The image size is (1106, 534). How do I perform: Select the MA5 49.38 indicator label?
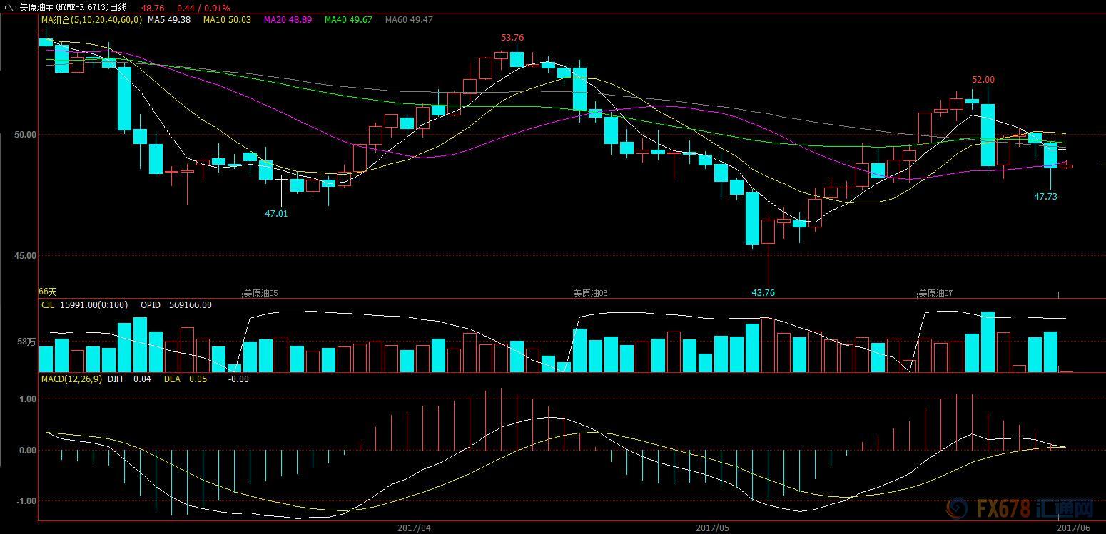169,20
